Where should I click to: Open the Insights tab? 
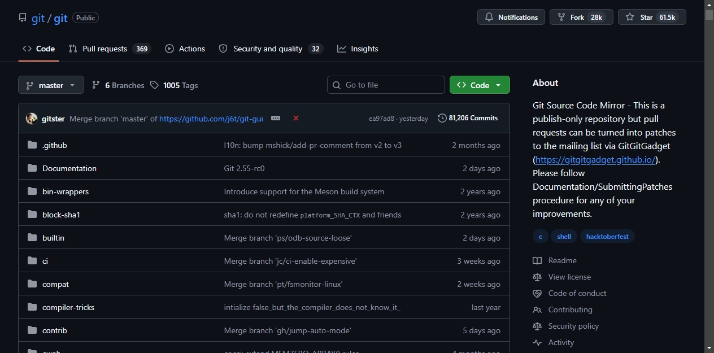(x=358, y=49)
